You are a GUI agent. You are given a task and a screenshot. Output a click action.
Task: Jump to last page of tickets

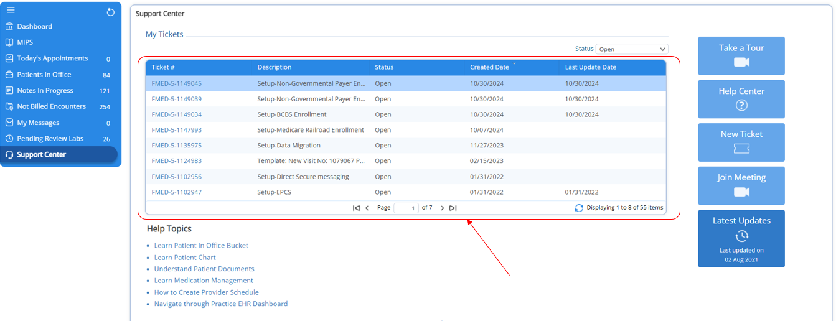click(453, 208)
